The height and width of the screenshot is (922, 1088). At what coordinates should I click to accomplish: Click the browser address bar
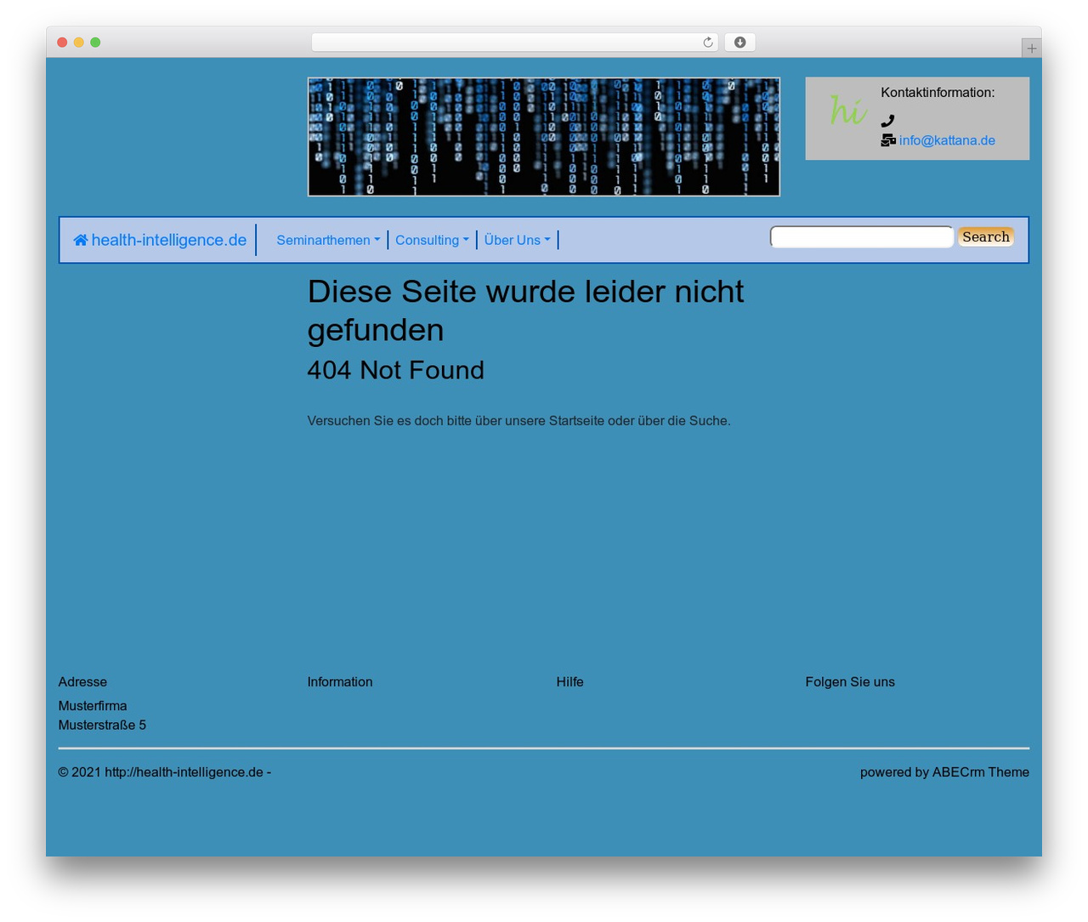coord(514,43)
